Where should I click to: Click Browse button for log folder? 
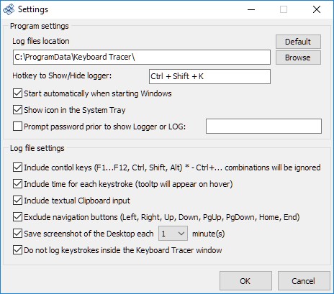(298, 58)
